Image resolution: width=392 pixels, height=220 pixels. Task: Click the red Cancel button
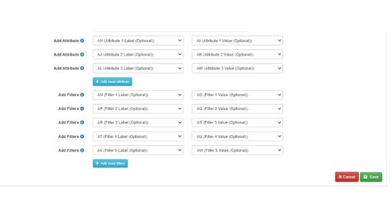click(347, 177)
